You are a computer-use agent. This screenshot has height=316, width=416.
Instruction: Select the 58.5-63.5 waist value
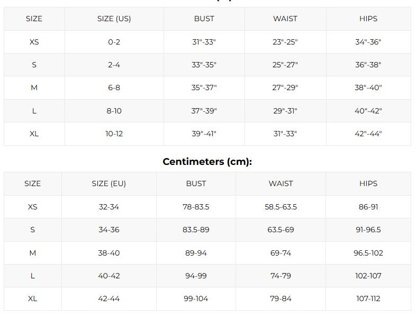click(x=281, y=207)
